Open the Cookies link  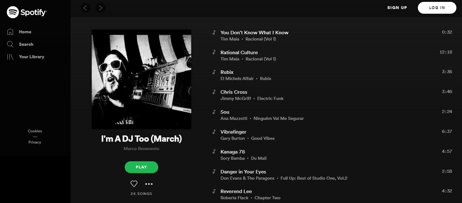(35, 131)
